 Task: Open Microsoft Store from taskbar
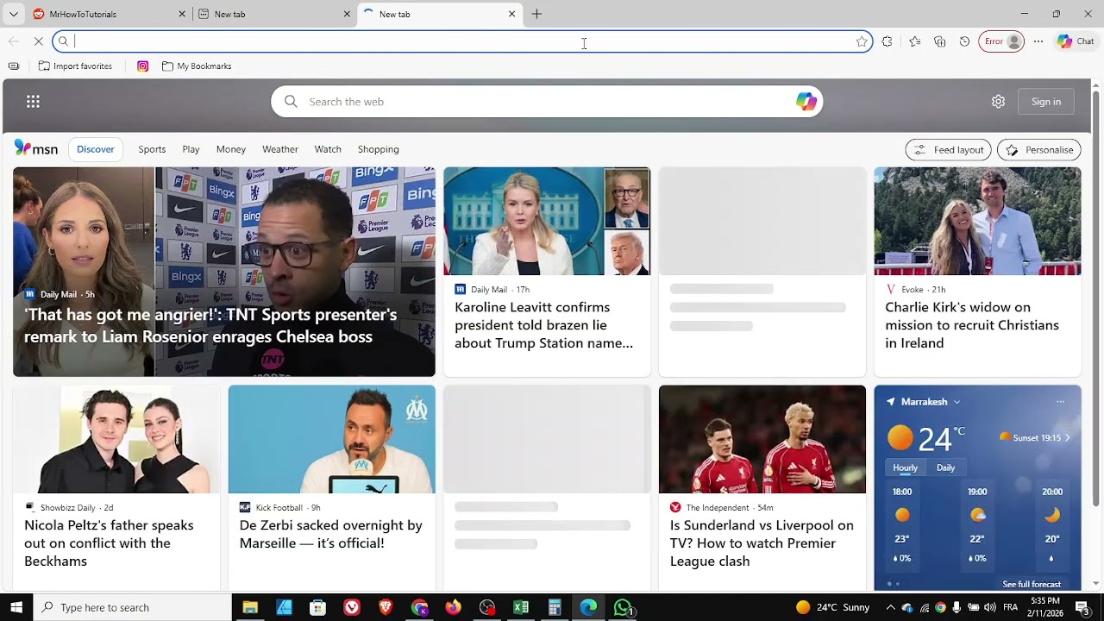coord(317,607)
